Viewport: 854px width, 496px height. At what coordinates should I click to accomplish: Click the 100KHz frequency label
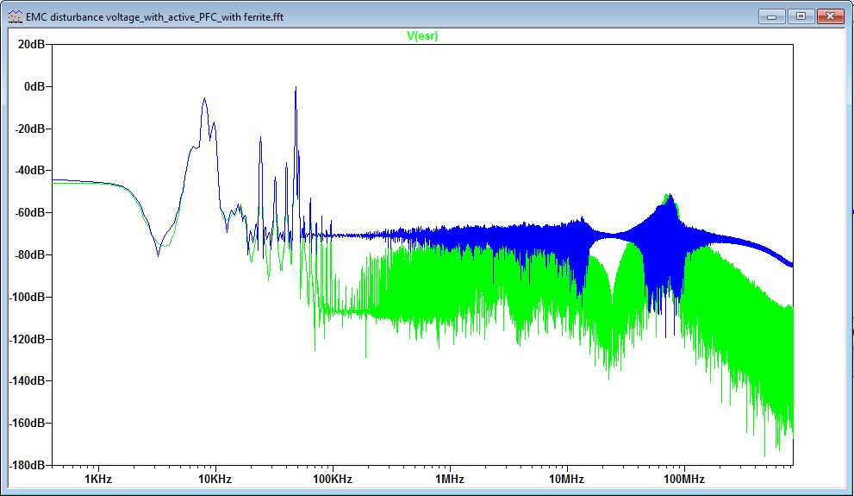pyautogui.click(x=333, y=479)
